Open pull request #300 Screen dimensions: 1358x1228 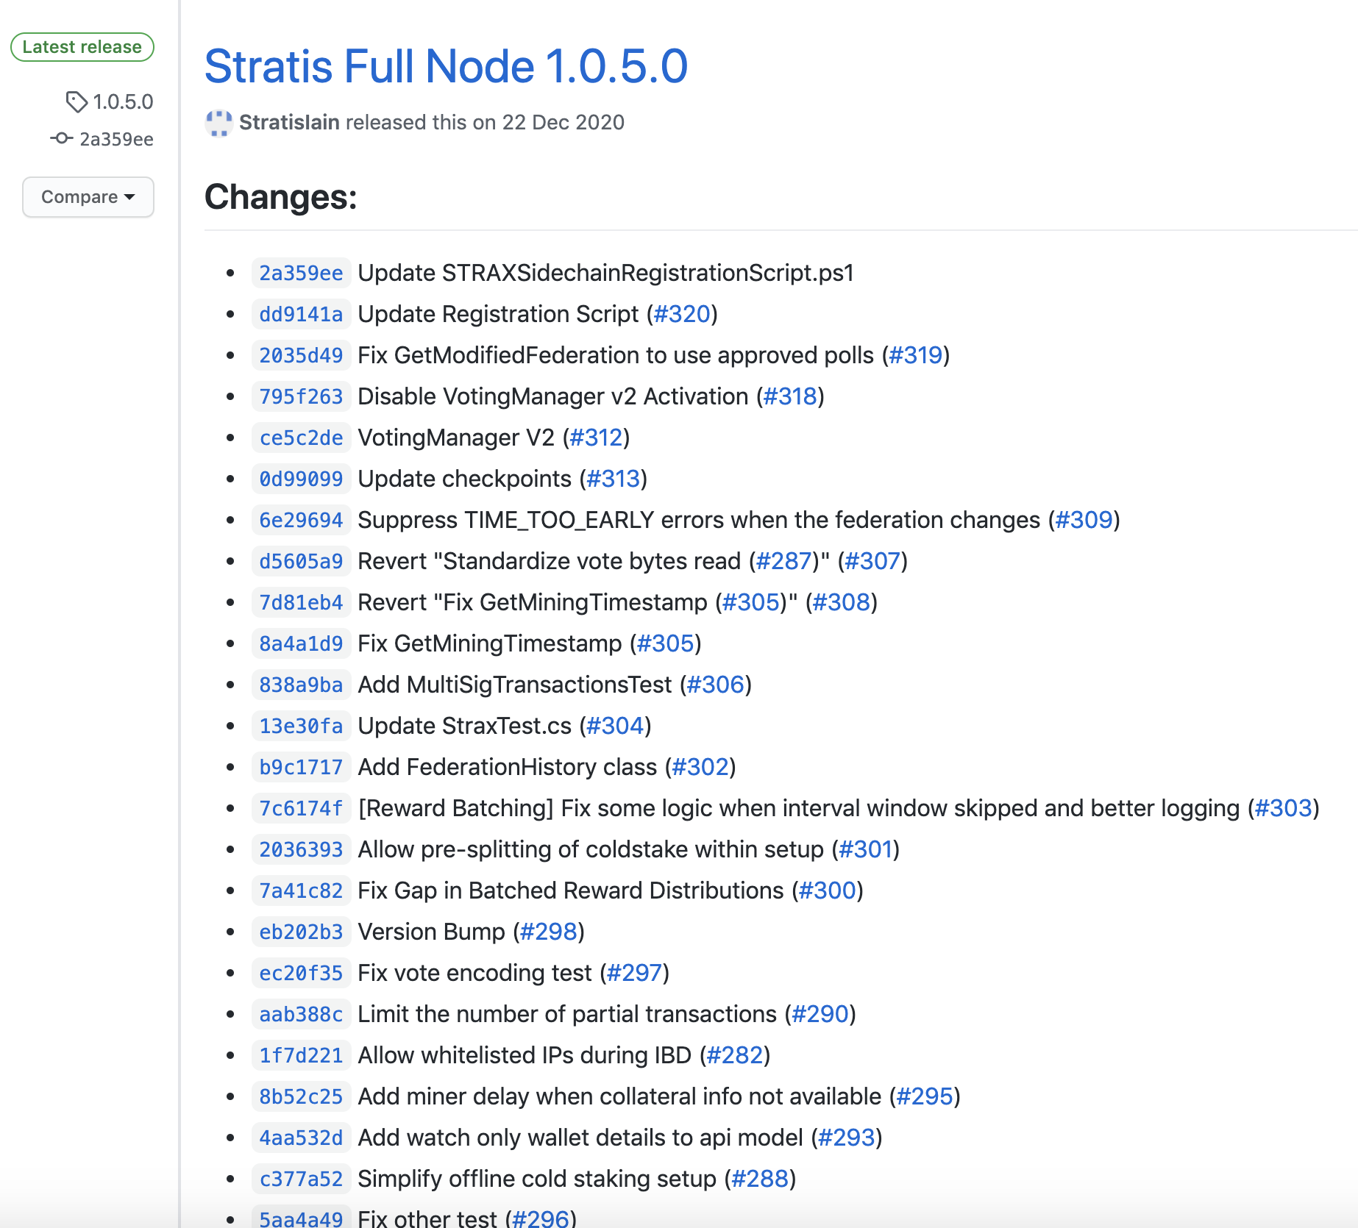828,890
